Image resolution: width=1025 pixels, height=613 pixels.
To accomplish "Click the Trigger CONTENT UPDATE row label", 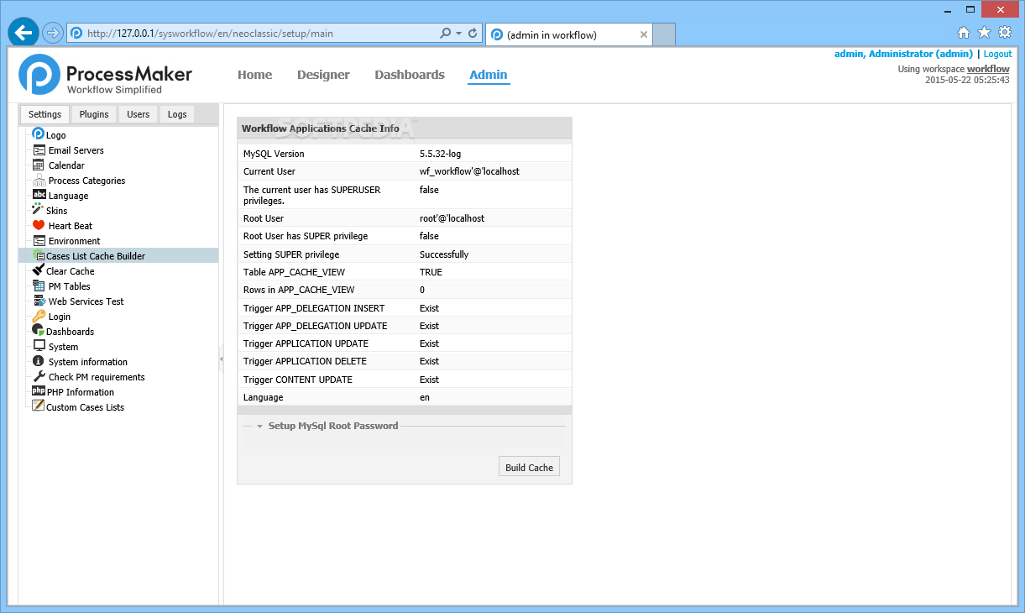I will click(x=298, y=380).
